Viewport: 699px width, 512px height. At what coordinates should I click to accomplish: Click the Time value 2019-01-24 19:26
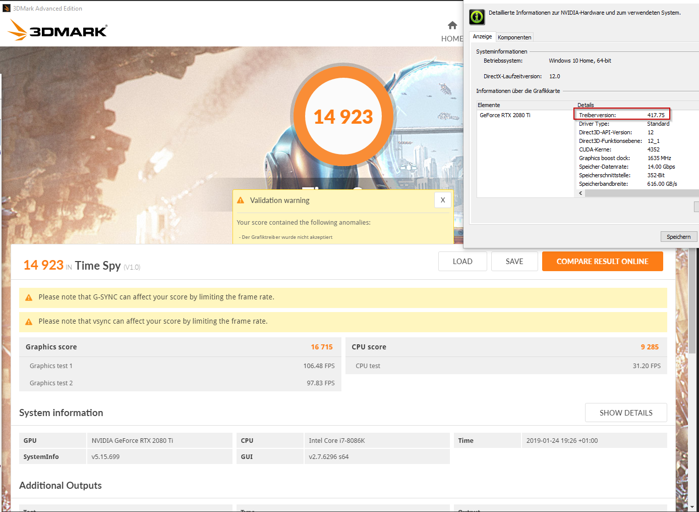562,440
